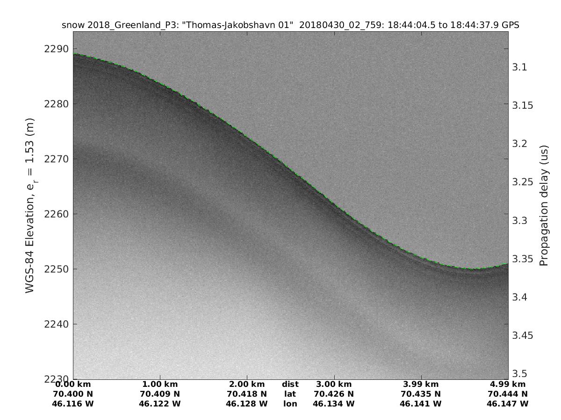Click the green dashed surface line's lowest point
This screenshot has height=420, width=561.
point(472,269)
